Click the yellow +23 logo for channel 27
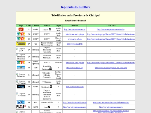This screenshot has width=151, height=113. pyautogui.click(x=21, y=44)
